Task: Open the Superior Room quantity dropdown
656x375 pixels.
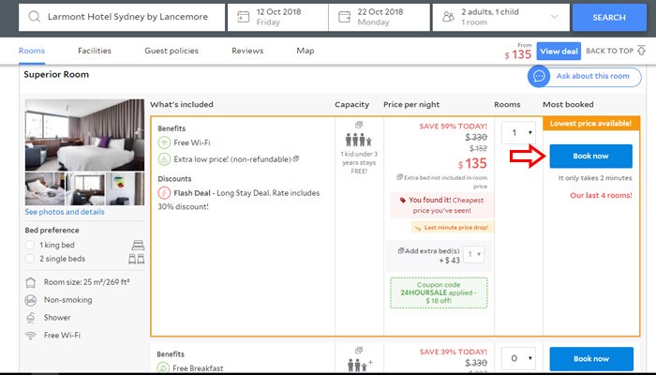Action: click(516, 133)
